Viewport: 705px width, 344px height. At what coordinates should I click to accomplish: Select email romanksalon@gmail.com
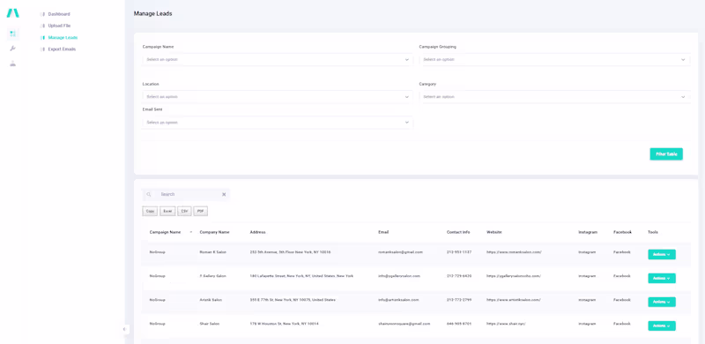tap(401, 252)
